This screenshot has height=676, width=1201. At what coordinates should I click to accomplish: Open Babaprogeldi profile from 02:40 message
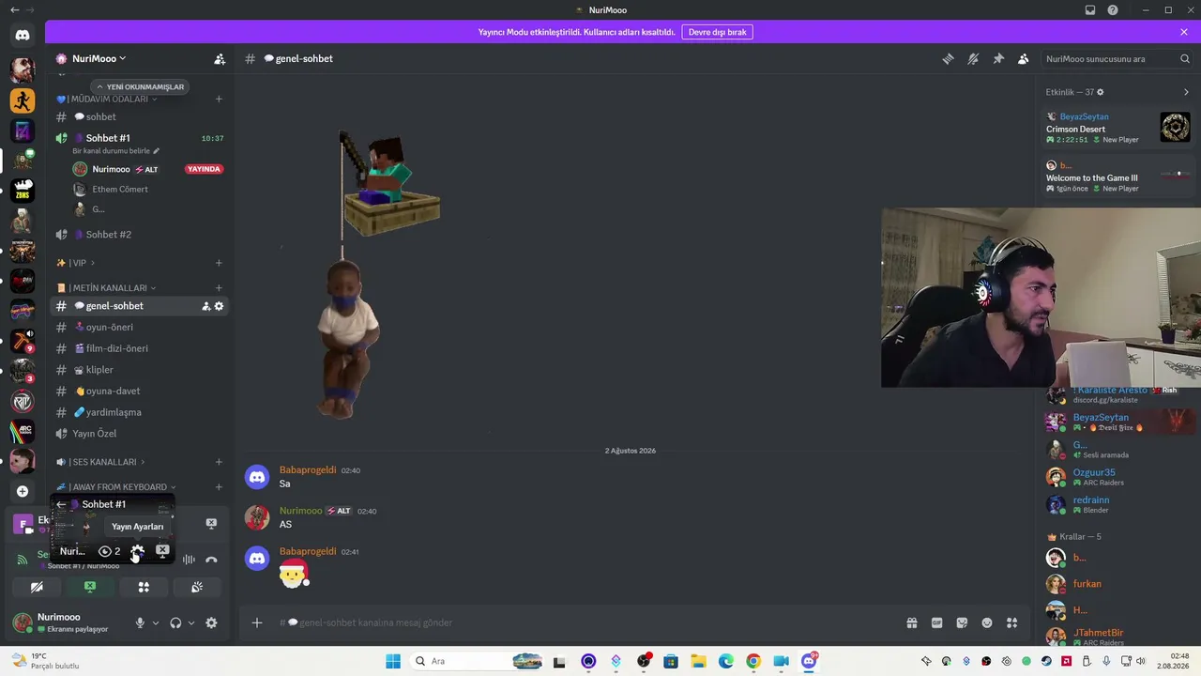click(x=308, y=469)
